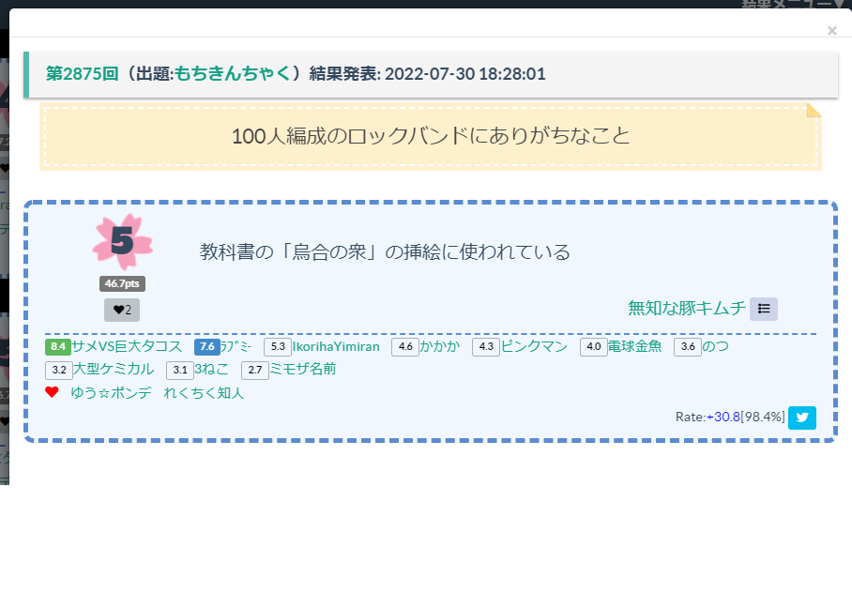
Task: Close the result modal with the X
Action: pos(831,30)
